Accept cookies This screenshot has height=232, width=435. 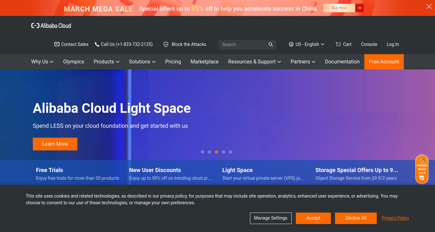(x=313, y=218)
